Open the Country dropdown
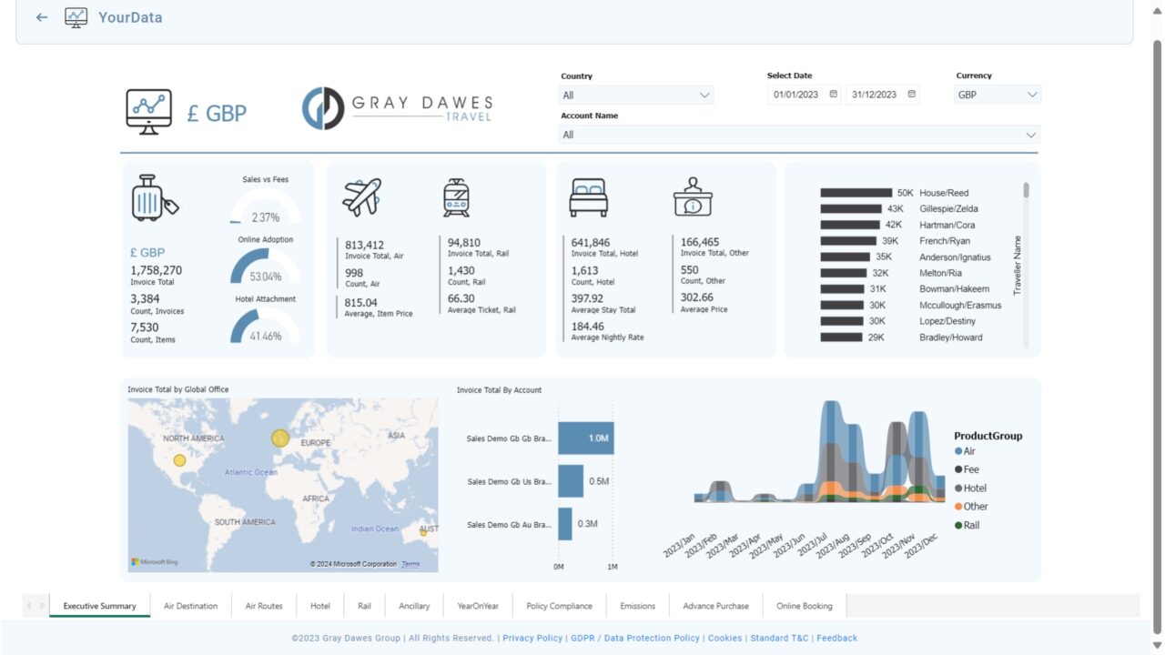 (x=704, y=95)
